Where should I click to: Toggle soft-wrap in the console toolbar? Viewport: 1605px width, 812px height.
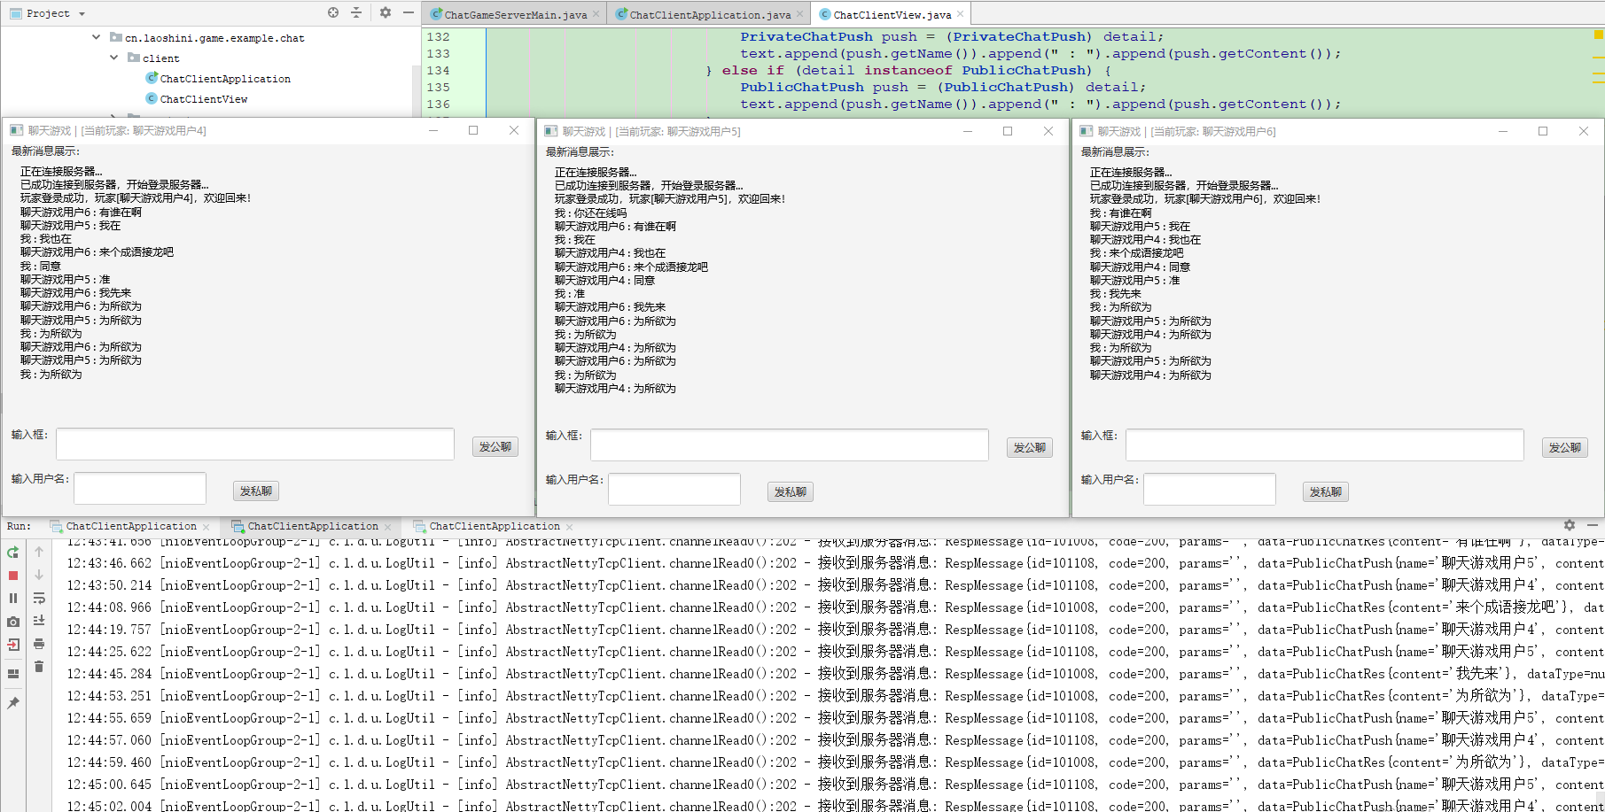(x=39, y=598)
